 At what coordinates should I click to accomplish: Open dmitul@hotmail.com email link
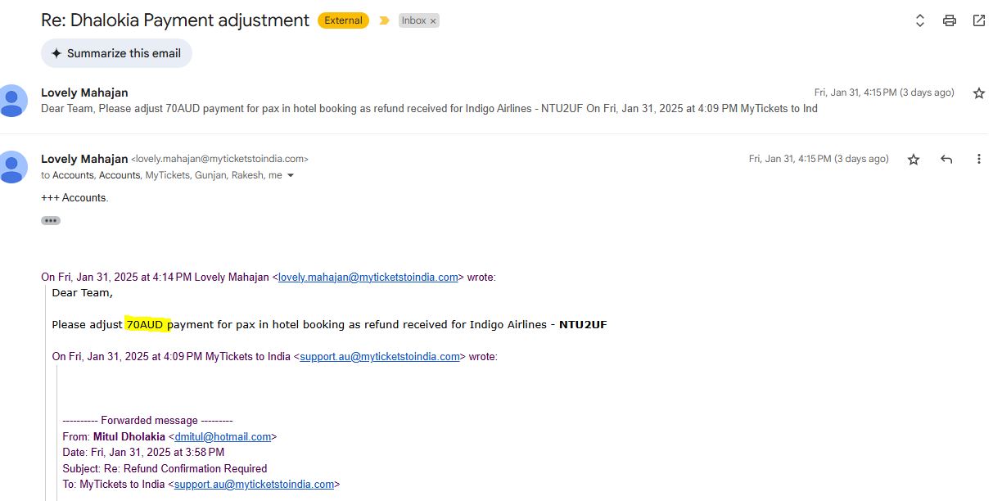pos(223,437)
